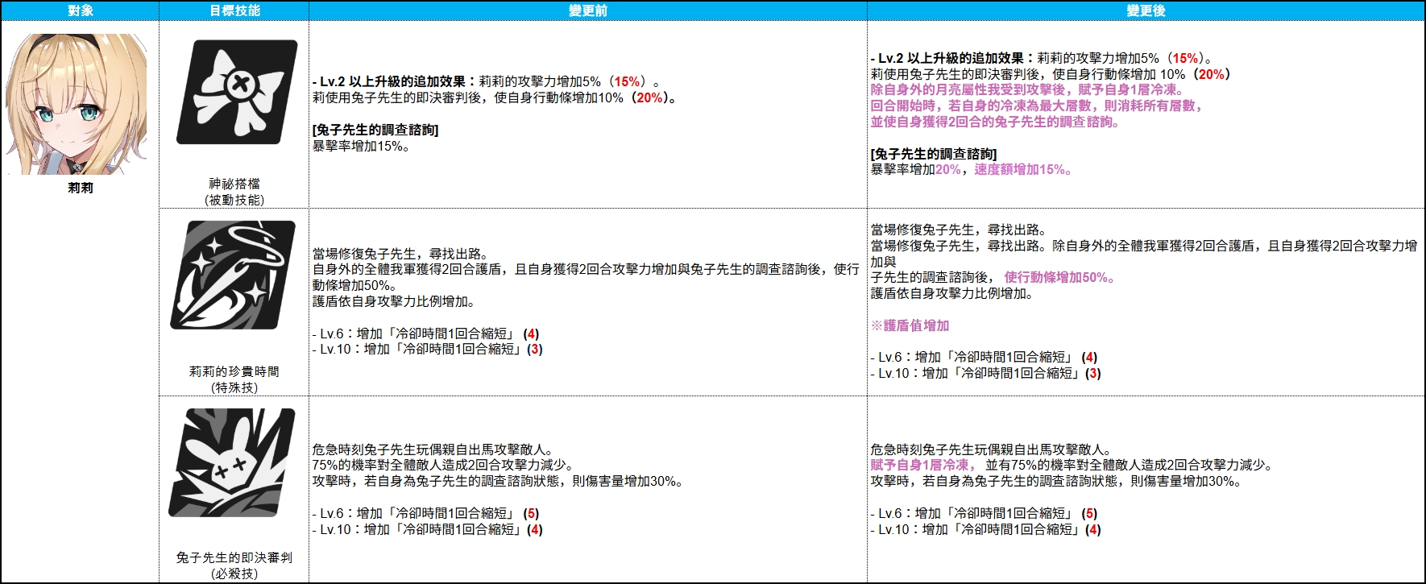Viewport: 1426px width, 584px height.
Task: Click Lv.2 以上升級的追加效果 line in 變更前
Action: tap(487, 81)
